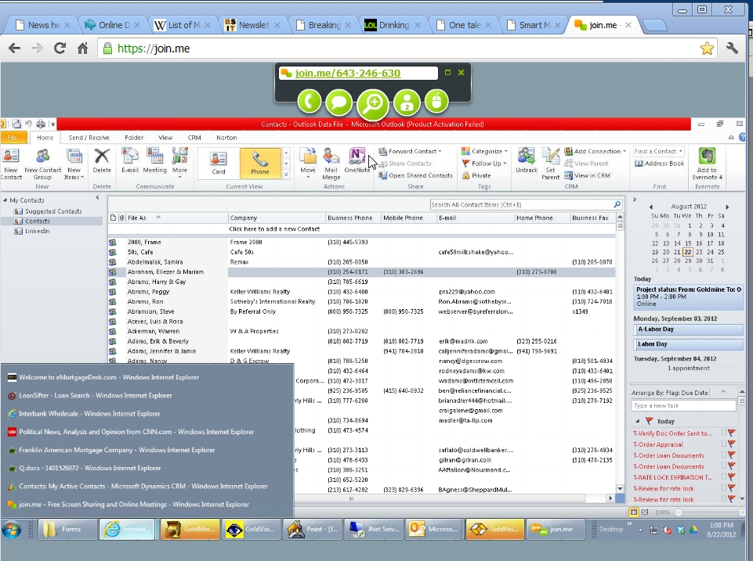Click Add to Evernote 4 icon
The height and width of the screenshot is (561, 753).
pos(707,163)
